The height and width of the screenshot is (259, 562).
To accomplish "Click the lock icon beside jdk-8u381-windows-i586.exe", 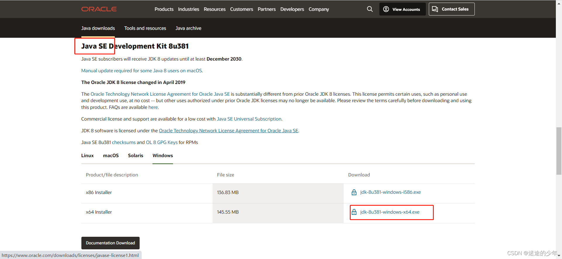I will [354, 192].
